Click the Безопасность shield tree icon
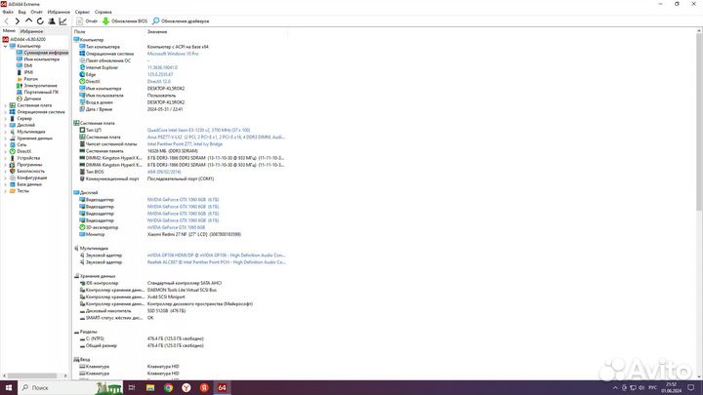This screenshot has width=703, height=395. [13, 171]
